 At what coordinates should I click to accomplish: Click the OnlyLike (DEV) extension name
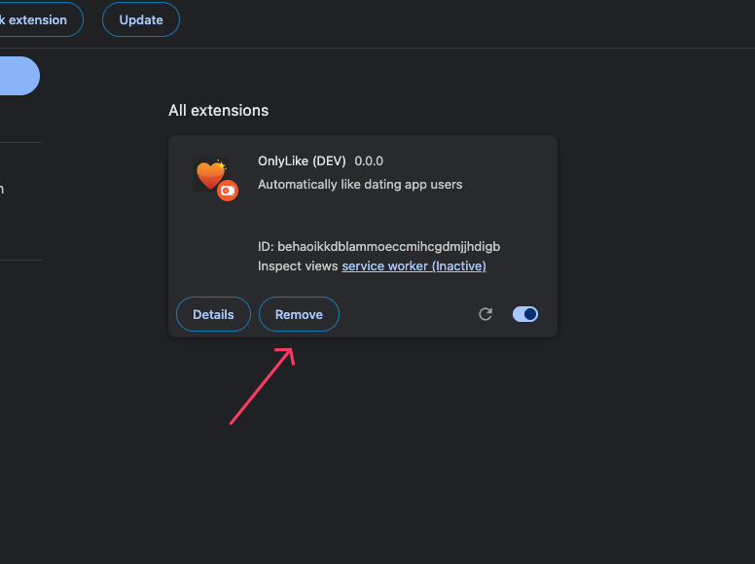(x=302, y=160)
